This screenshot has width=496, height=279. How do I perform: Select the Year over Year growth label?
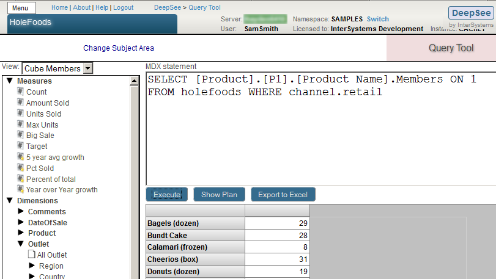pos(62,190)
